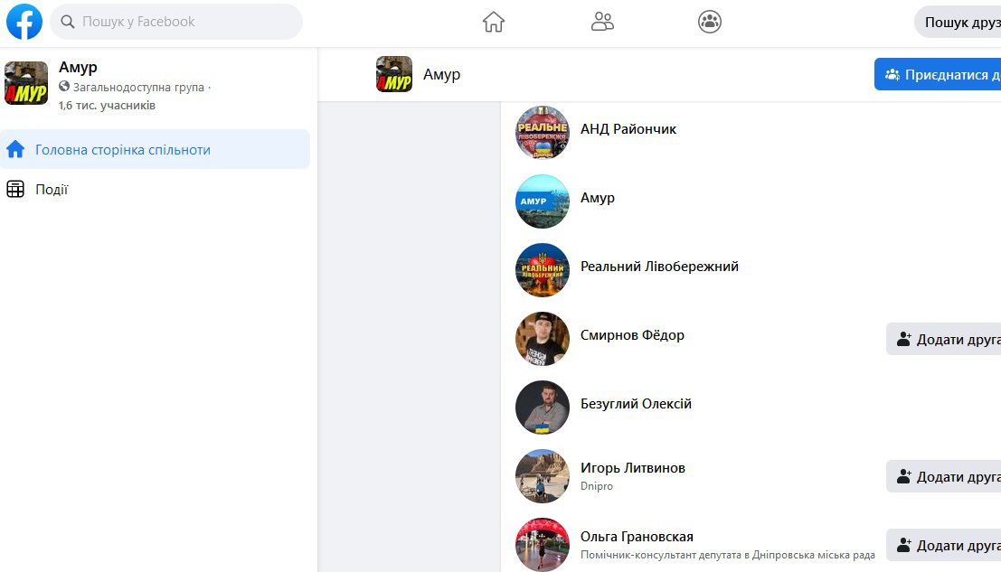Open the Ольга Грановская name link
Screen dimensions: 1001x572
click(637, 537)
